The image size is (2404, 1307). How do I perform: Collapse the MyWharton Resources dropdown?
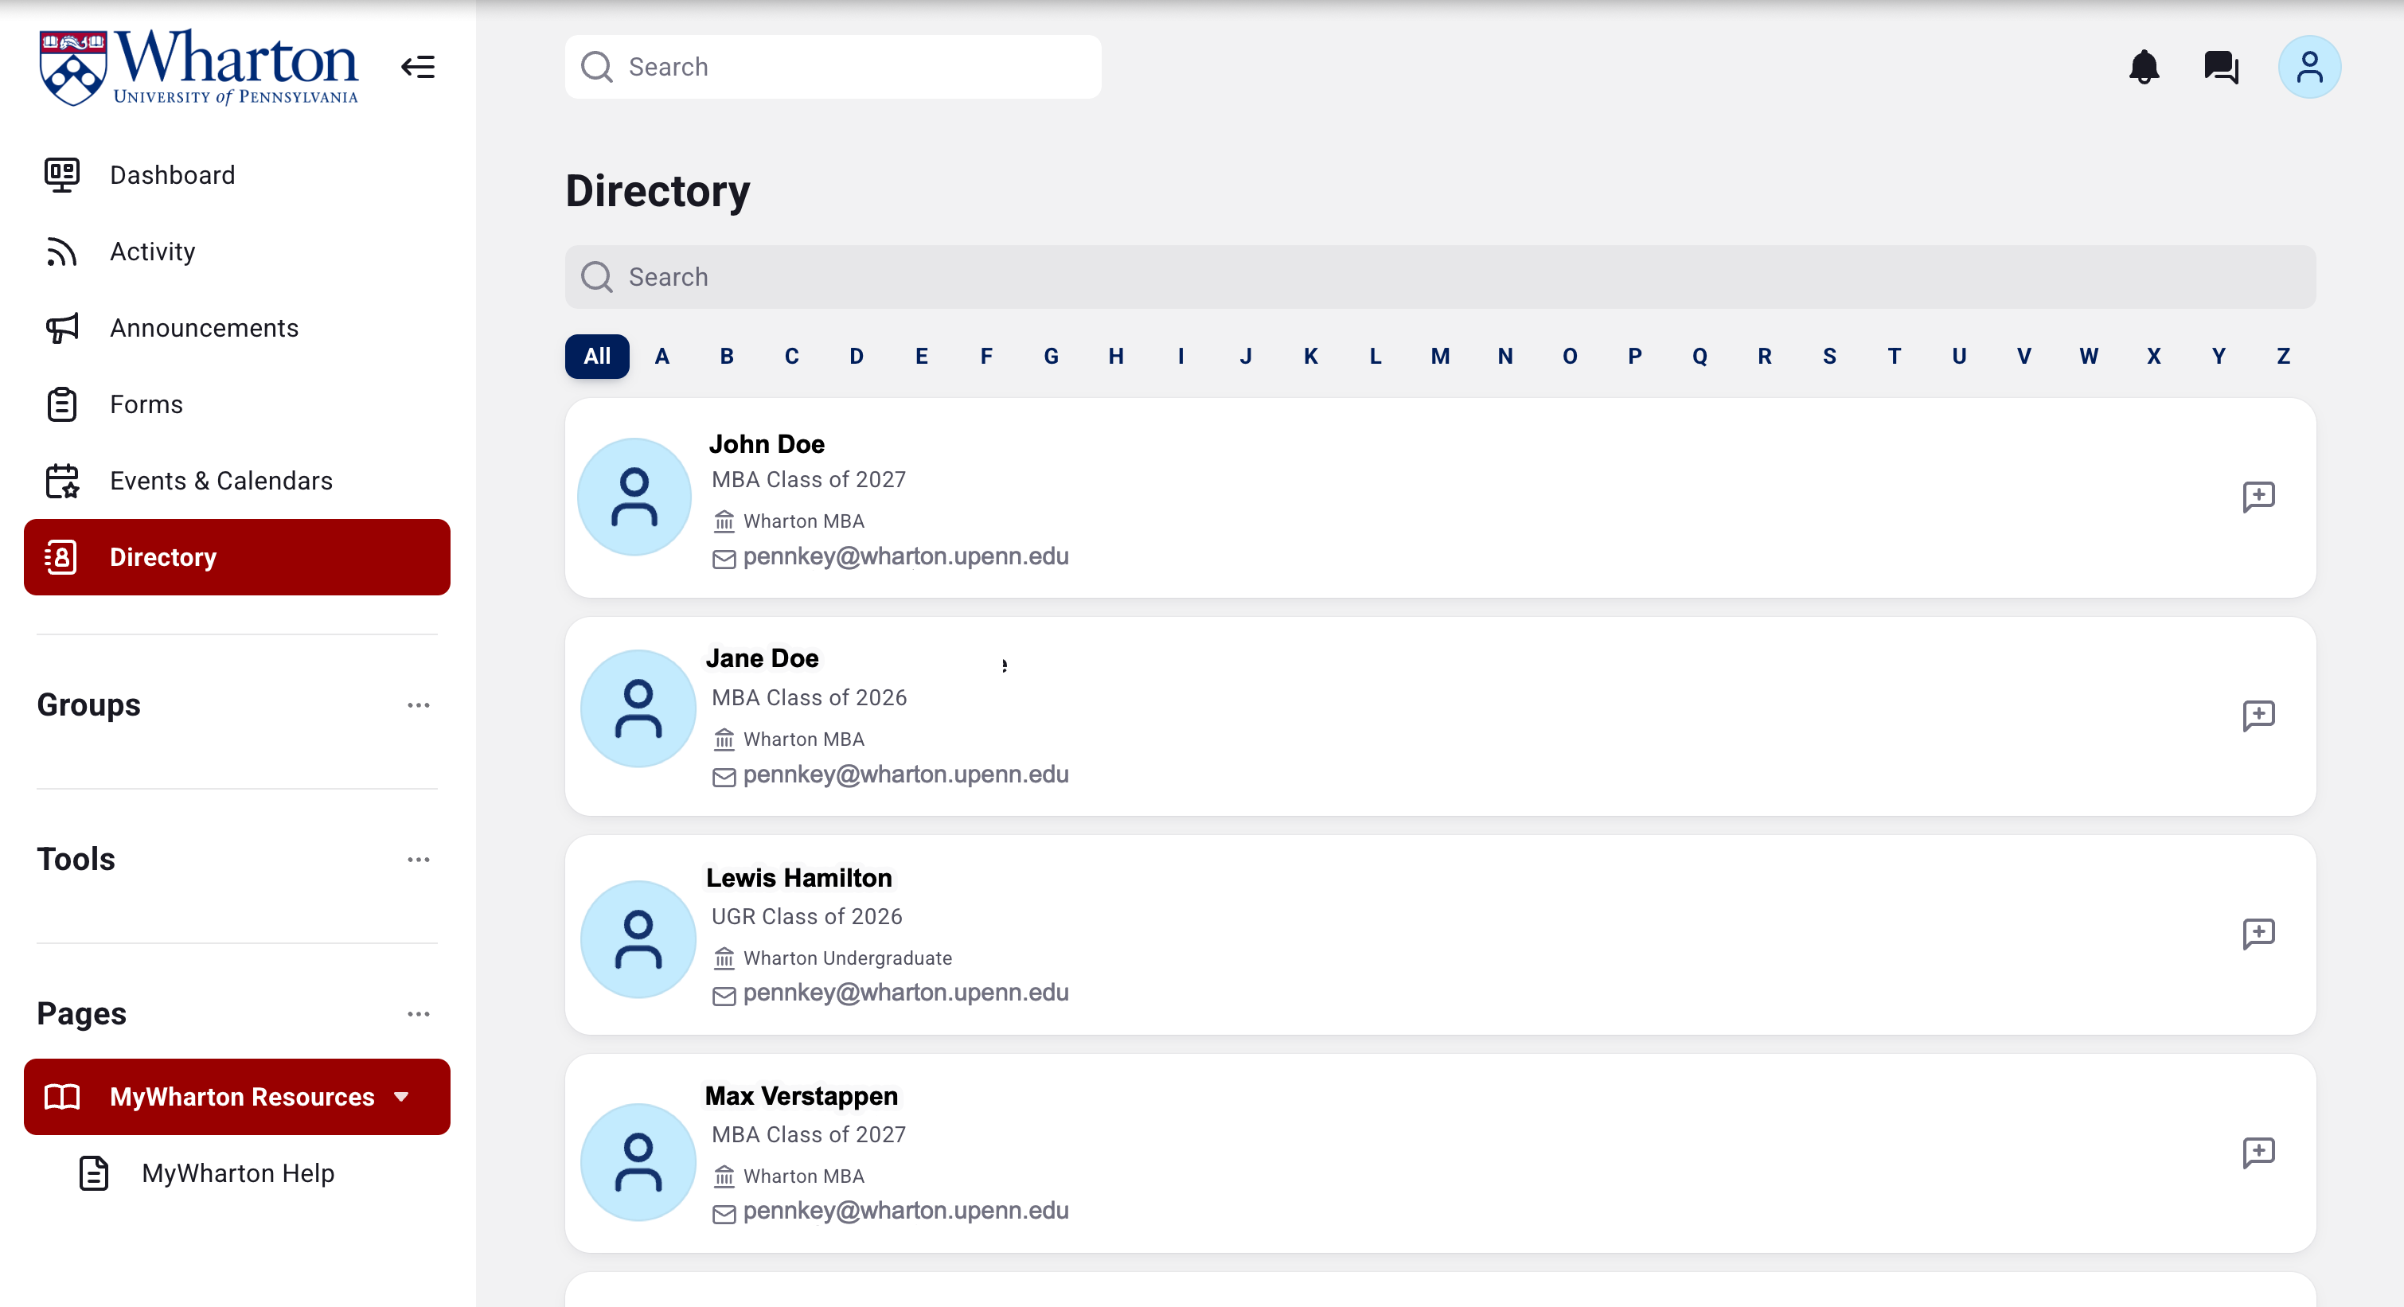coord(401,1097)
